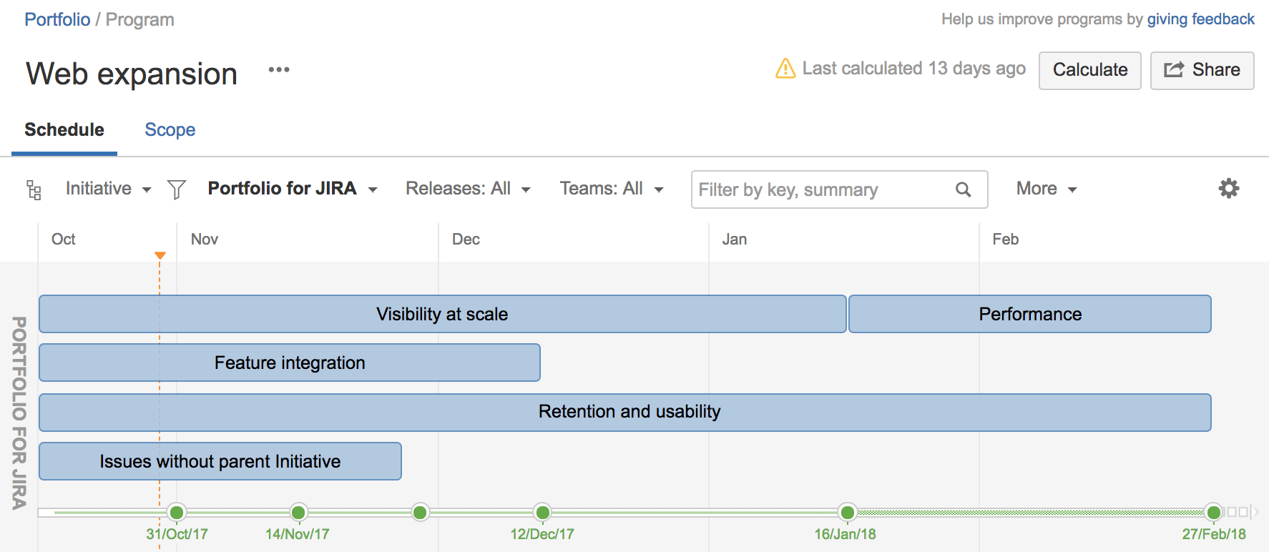The width and height of the screenshot is (1269, 552).
Task: Click the Share button
Action: (1202, 70)
